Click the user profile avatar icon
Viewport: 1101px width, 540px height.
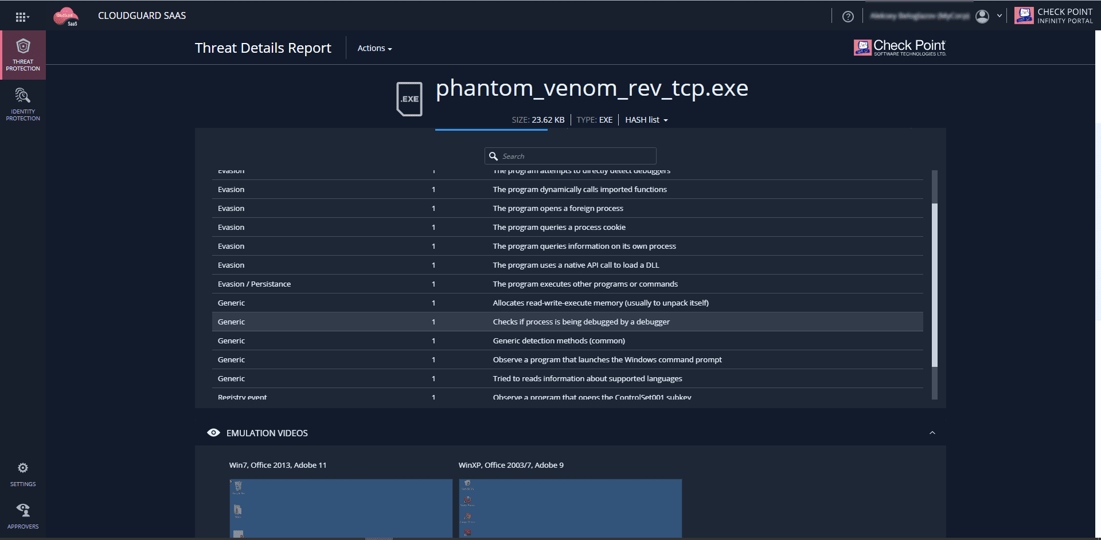coord(982,17)
